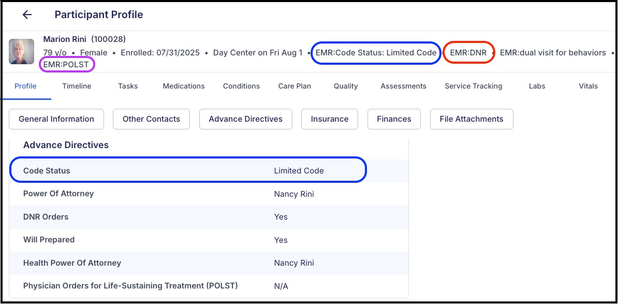Screen dimensions: 618x304
Task: Show the Insurance section
Action: [x=330, y=119]
